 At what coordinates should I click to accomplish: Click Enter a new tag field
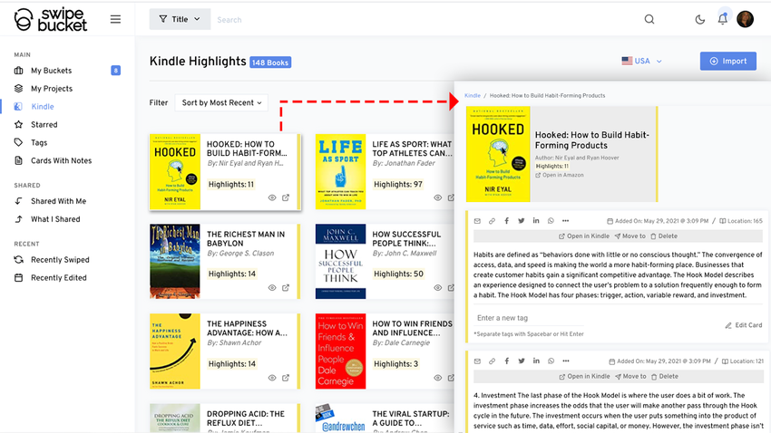coord(529,318)
